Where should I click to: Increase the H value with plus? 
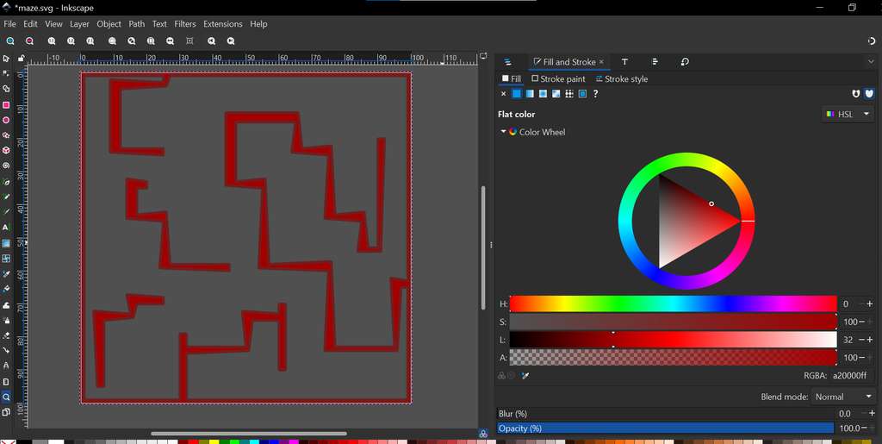point(870,303)
